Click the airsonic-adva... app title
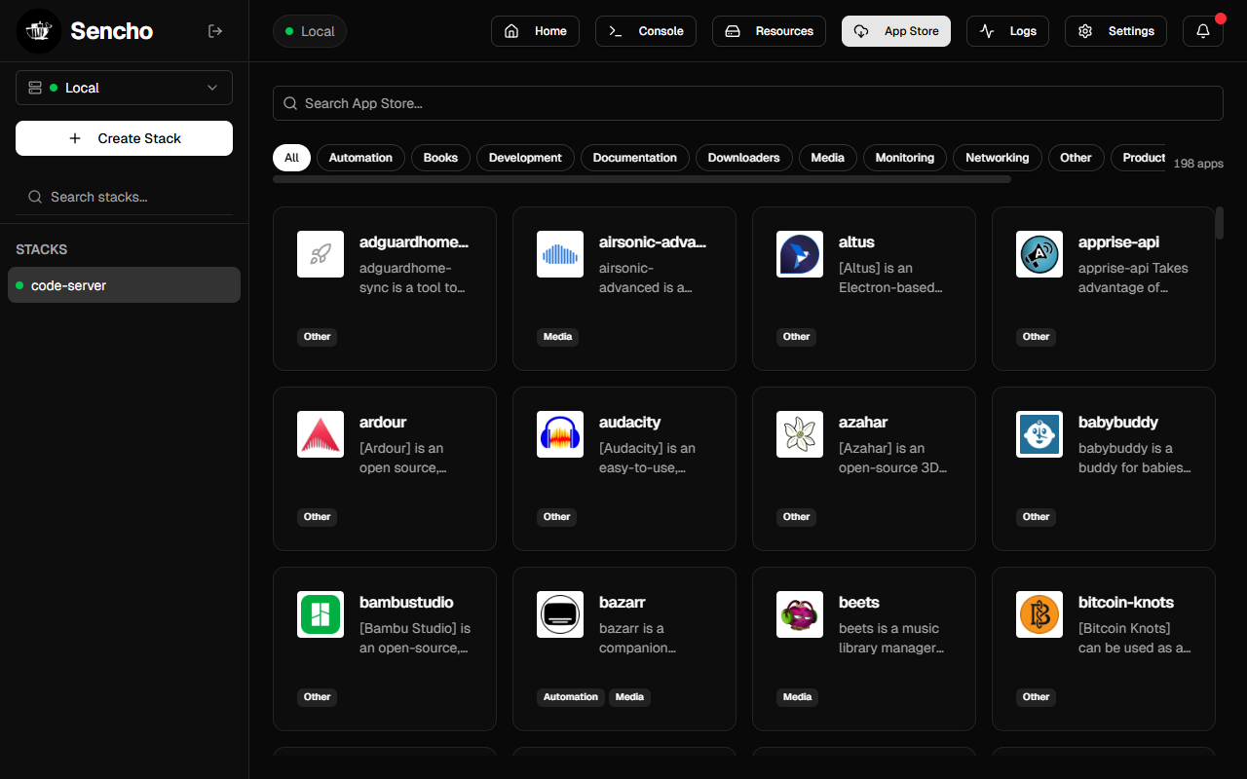 coord(653,241)
